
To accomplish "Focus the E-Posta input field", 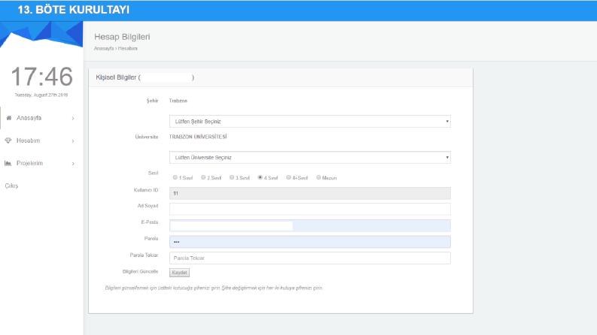I will pos(310,225).
